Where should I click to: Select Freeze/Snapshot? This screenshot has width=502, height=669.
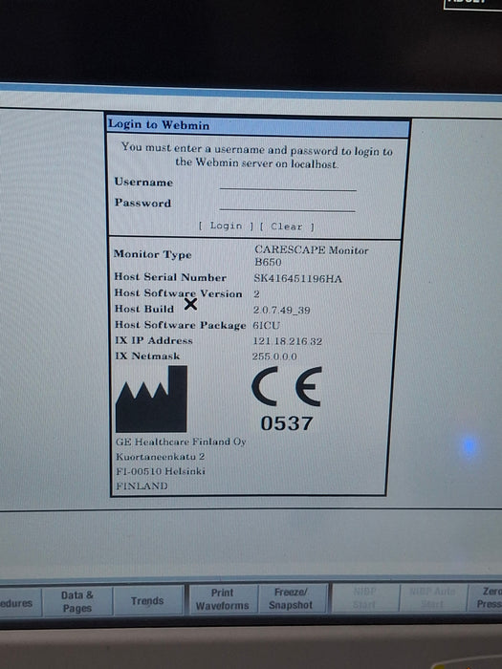tap(292, 598)
